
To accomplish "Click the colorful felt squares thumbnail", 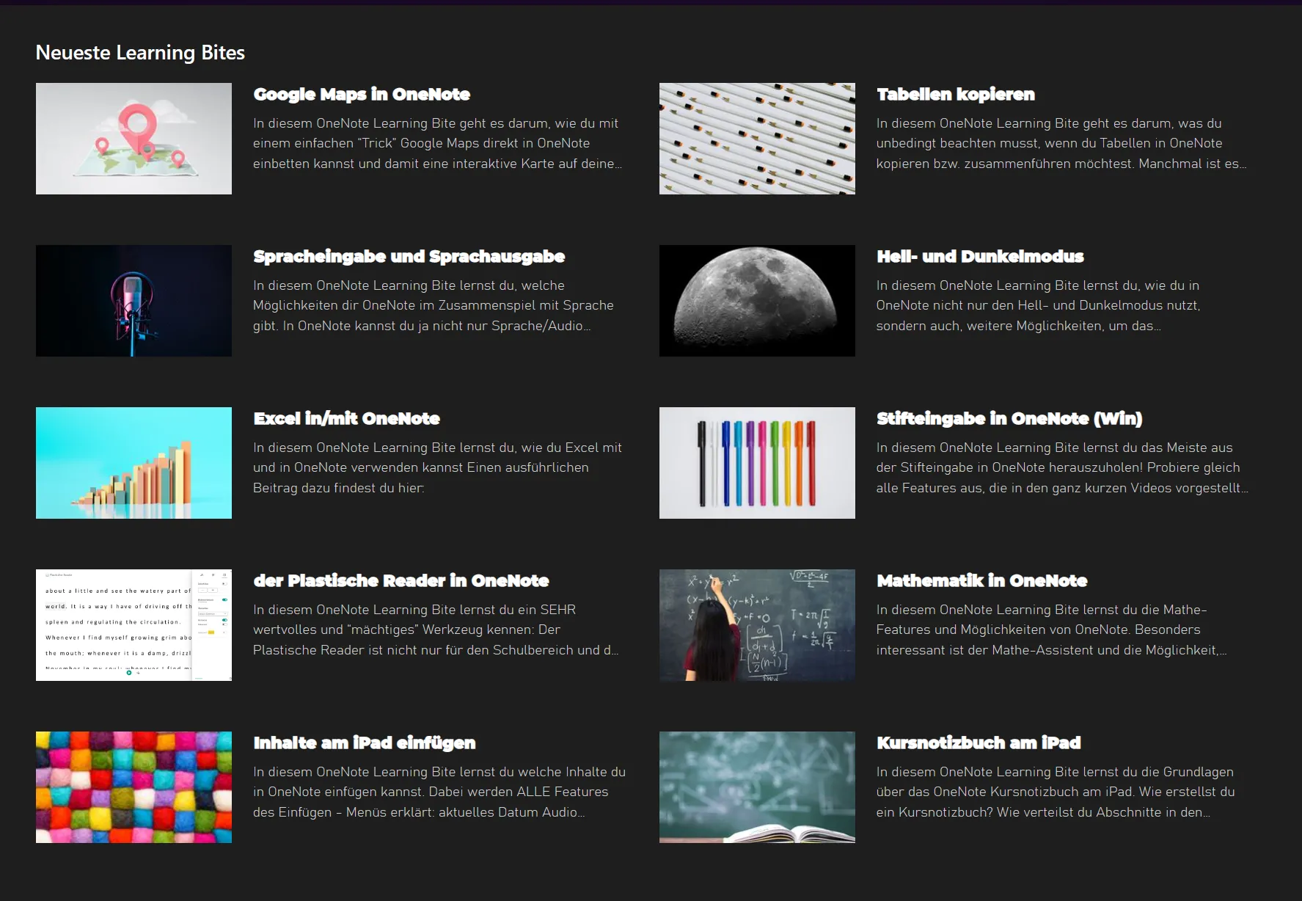I will (134, 787).
